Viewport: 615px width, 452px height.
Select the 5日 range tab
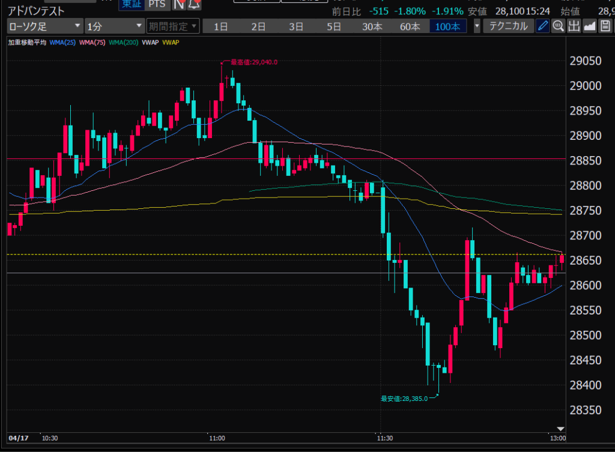click(334, 26)
